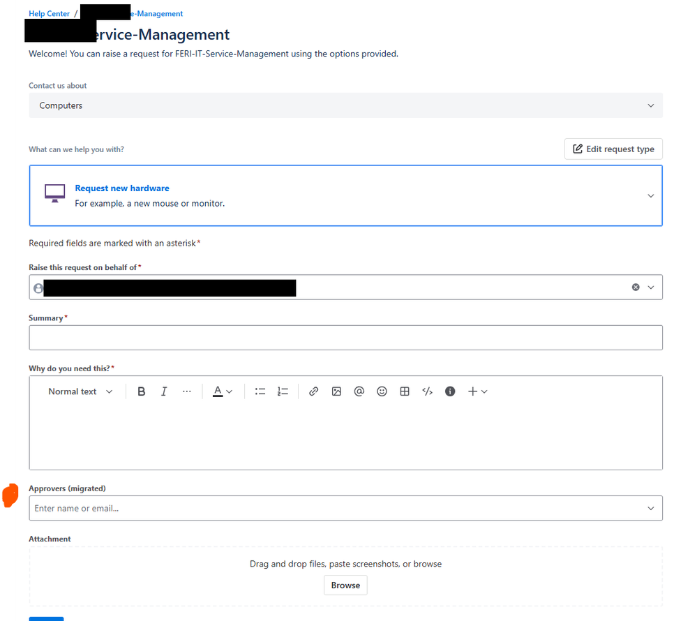Add an info panel via the info icon
Screen dimensions: 697x621
point(449,391)
